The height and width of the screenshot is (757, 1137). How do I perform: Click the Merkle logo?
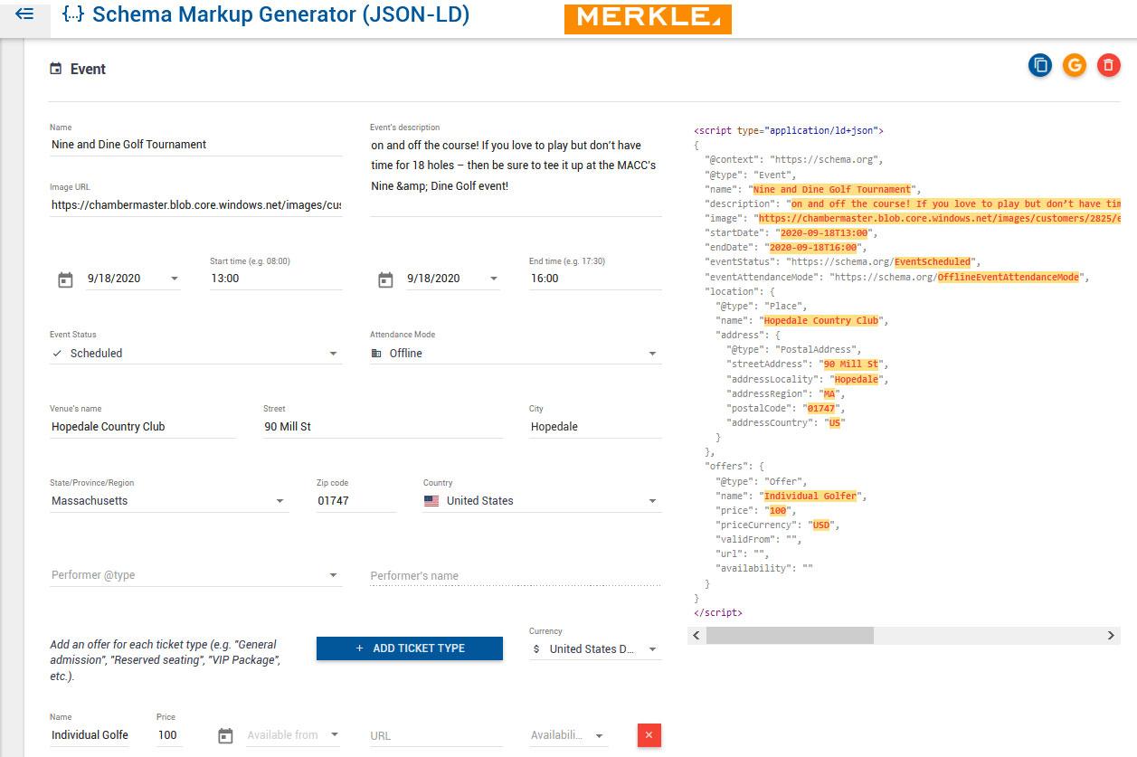pyautogui.click(x=648, y=17)
